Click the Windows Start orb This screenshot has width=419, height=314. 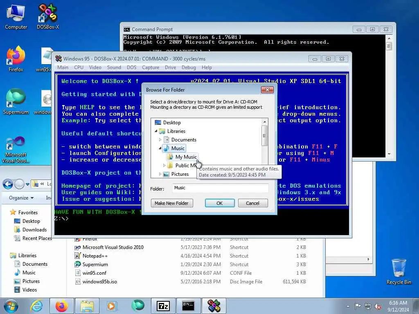point(11,306)
